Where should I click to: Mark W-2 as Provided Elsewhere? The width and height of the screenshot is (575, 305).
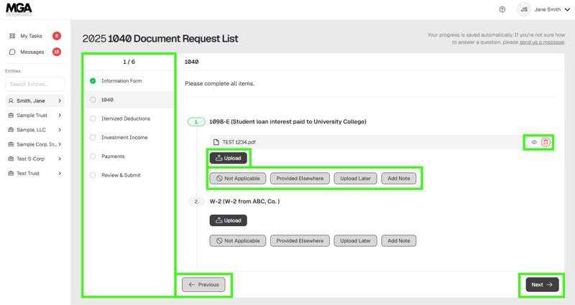pos(300,240)
